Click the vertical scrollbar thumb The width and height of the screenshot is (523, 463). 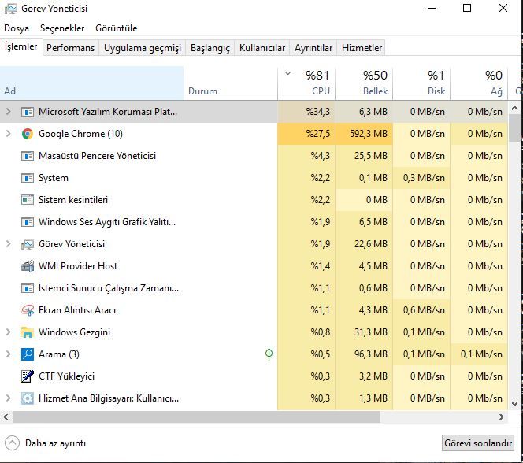(x=514, y=128)
